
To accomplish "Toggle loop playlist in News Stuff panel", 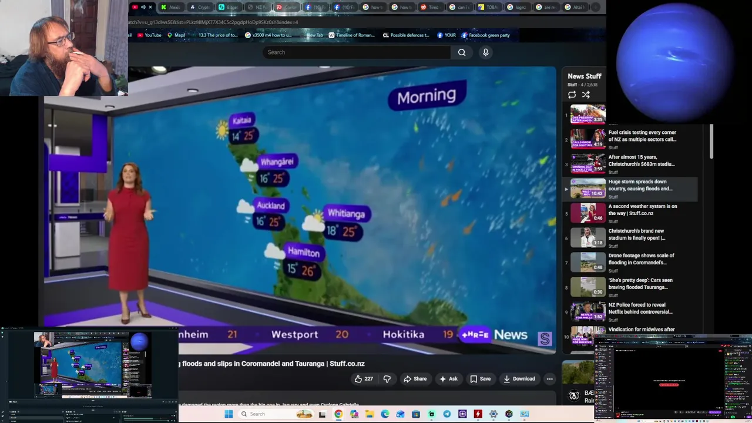I will (x=572, y=95).
